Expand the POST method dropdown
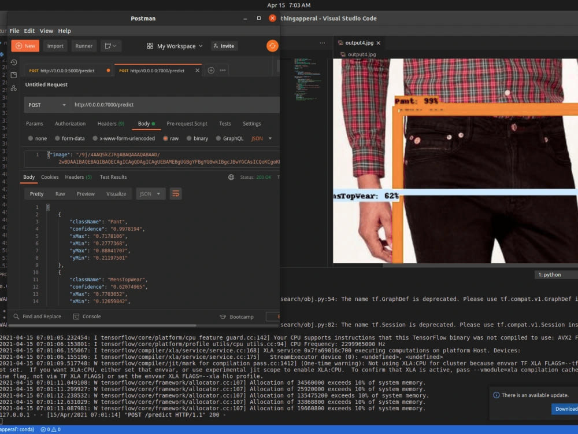The image size is (578, 434). (x=47, y=105)
